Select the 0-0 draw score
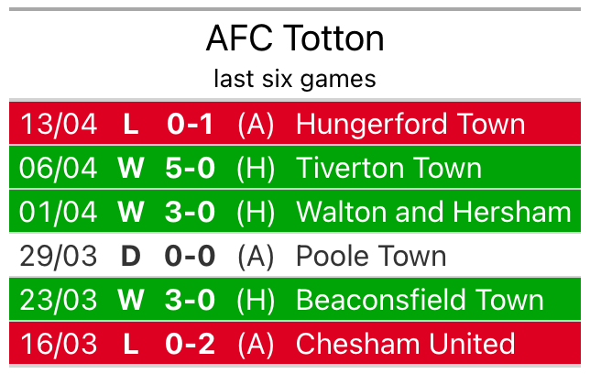This screenshot has height=374, width=590. pos(191,256)
